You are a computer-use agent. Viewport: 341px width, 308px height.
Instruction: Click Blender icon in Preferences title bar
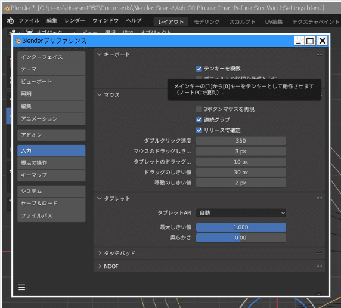(18, 41)
